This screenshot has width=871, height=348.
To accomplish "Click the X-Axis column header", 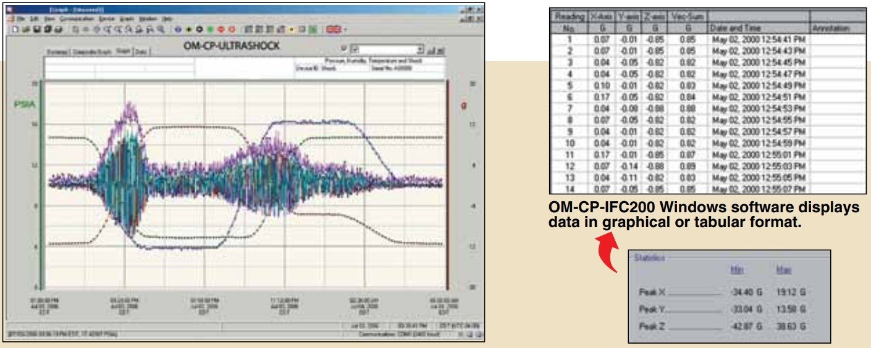I will [602, 22].
